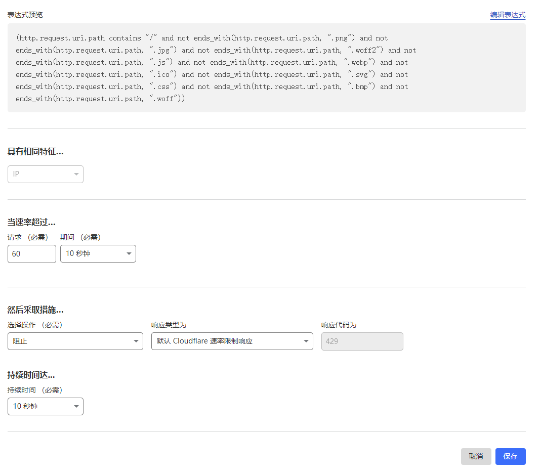Click the caret arrow in the IP dropdown

pyautogui.click(x=76, y=175)
